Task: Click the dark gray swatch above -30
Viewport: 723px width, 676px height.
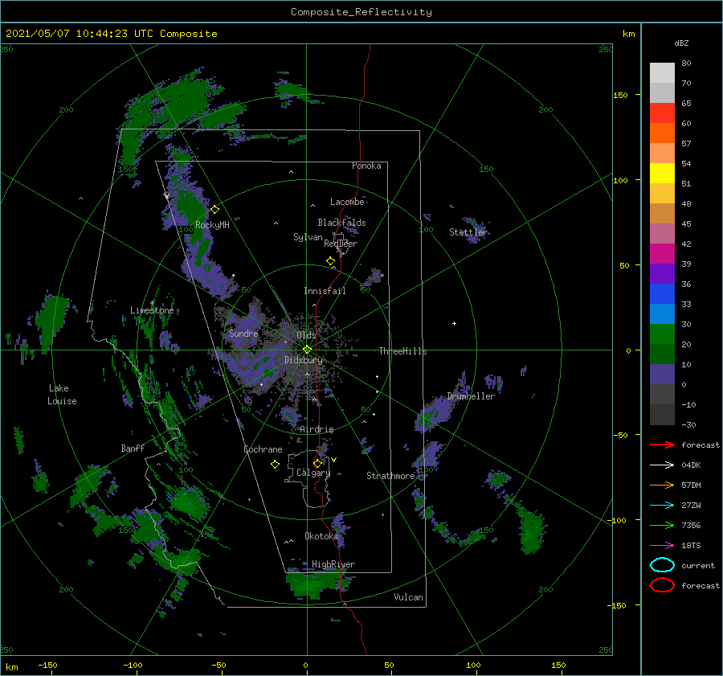Action: [662, 414]
